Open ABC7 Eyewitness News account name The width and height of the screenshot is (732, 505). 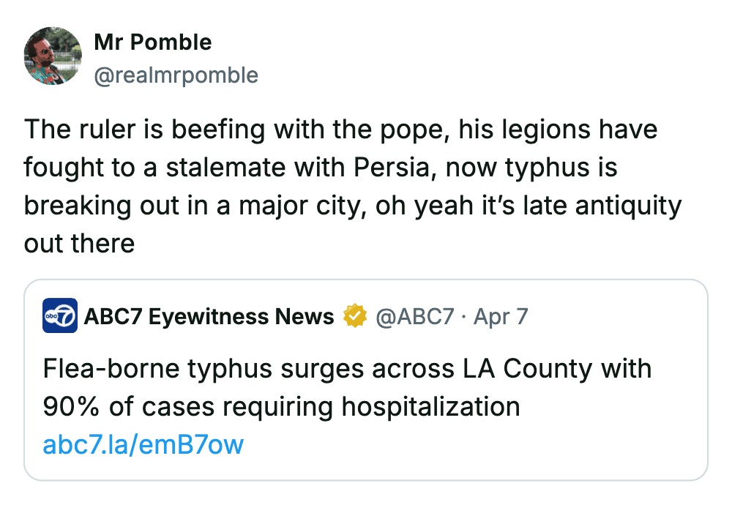209,316
